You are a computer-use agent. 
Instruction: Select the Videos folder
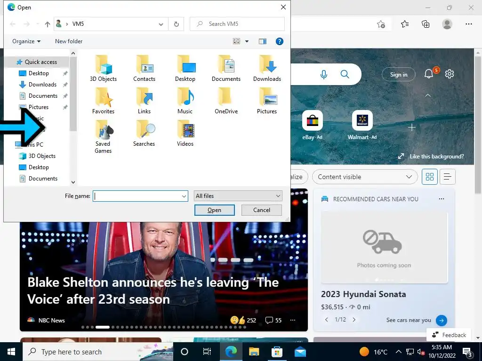tap(185, 133)
